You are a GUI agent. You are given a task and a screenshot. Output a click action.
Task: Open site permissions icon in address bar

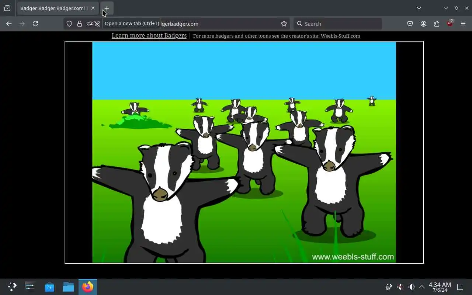[x=90, y=24]
